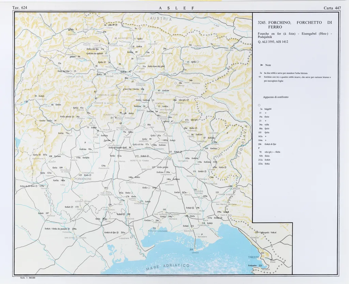Click the Trieste city label
349x284 pixels.
[x=254, y=257]
